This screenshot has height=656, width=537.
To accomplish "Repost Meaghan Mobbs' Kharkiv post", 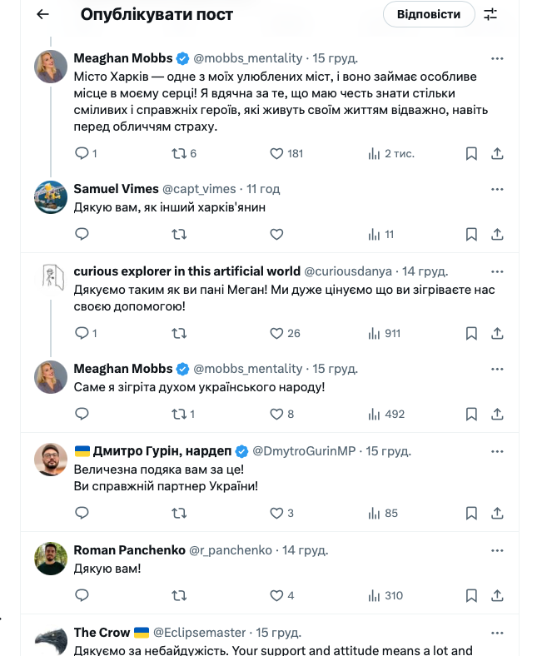I will coord(178,153).
